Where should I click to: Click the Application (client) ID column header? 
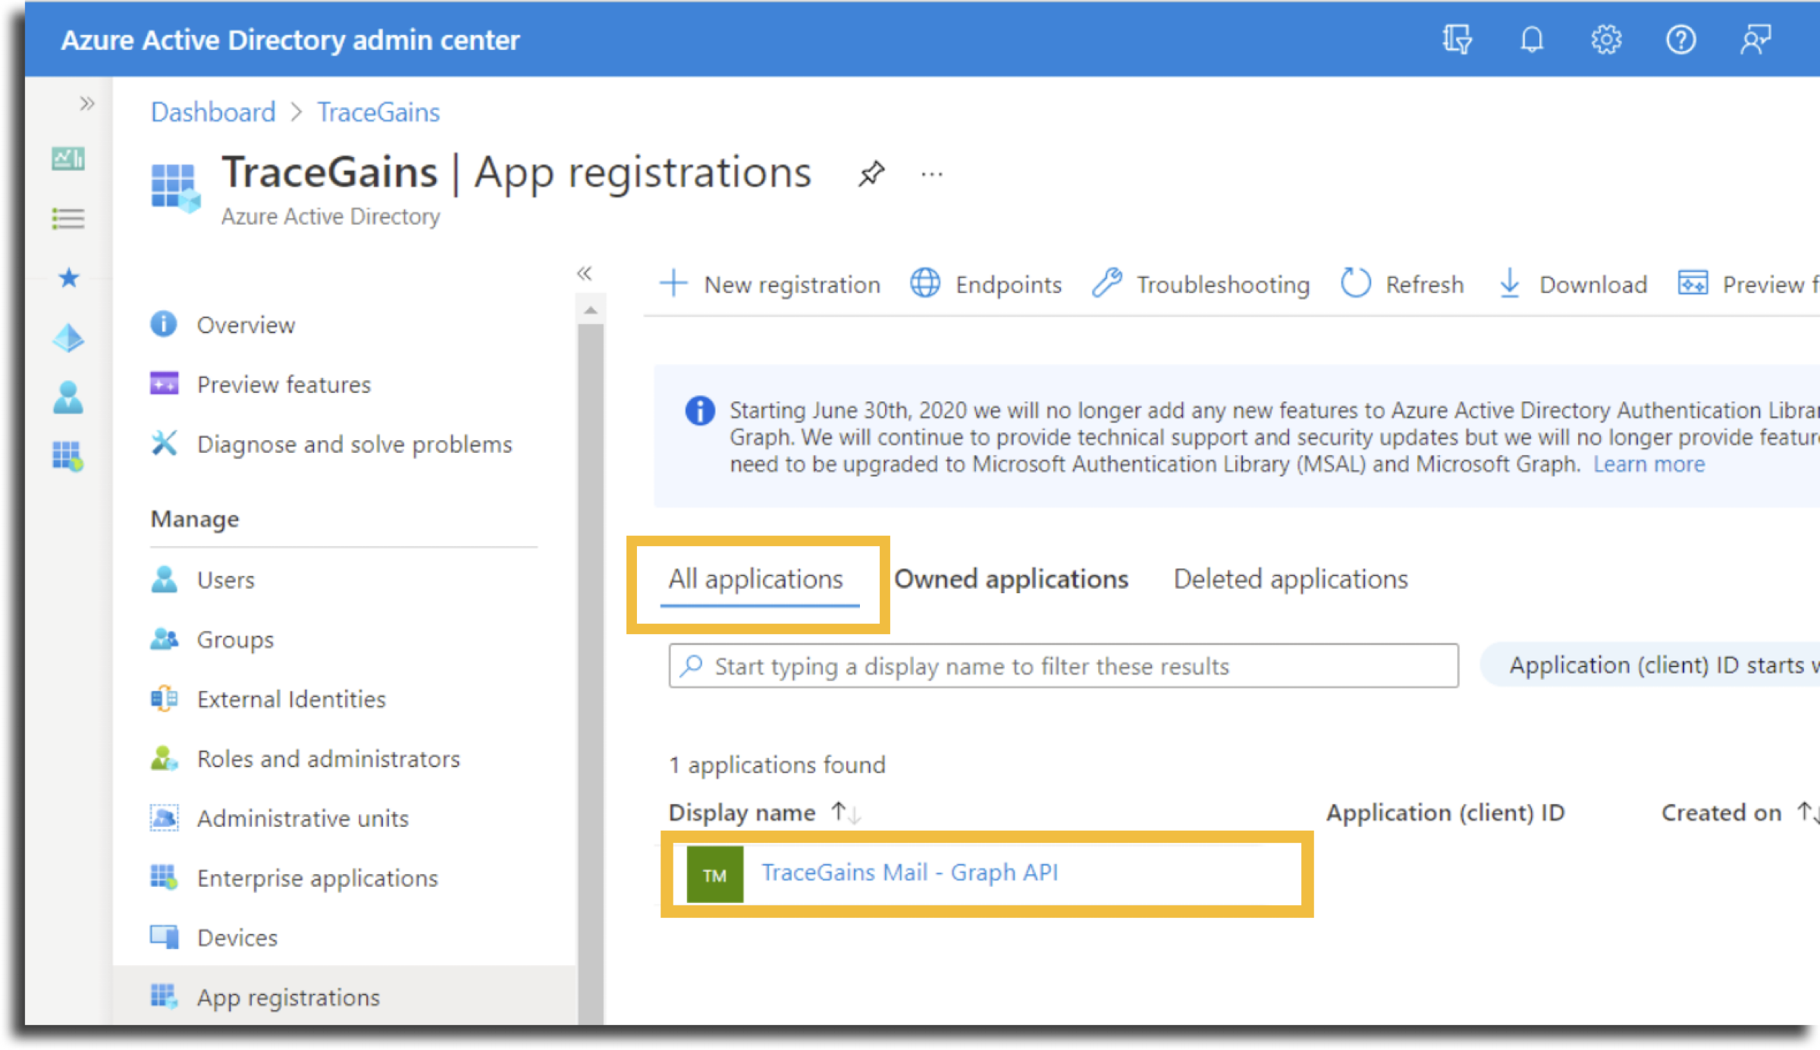[1445, 813]
